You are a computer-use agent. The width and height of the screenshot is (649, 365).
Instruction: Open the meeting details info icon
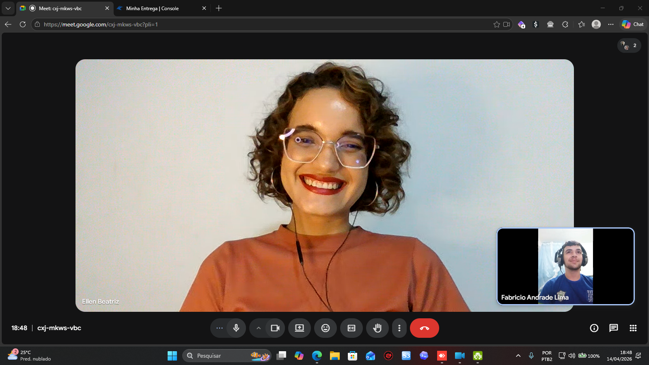click(x=594, y=328)
